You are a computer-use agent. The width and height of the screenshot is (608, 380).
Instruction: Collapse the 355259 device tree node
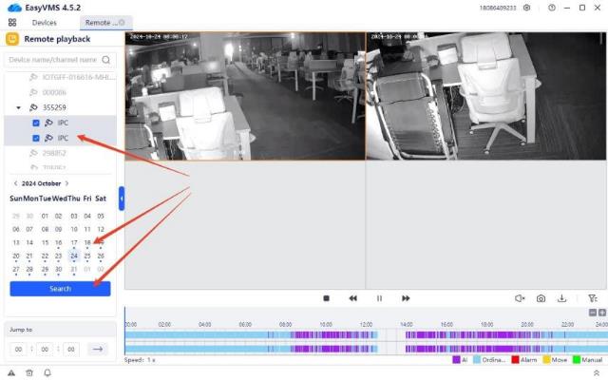pyautogui.click(x=19, y=107)
